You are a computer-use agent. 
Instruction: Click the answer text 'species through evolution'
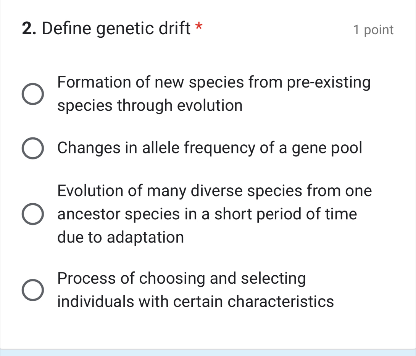pos(150,105)
